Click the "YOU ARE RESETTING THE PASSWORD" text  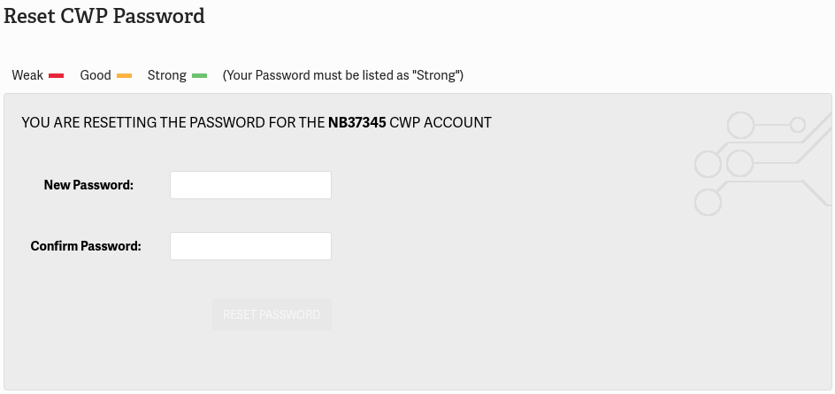pos(172,122)
